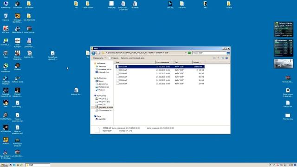Screen dimensions: 297x167
Task: Launch Sherlock Holmes game desktop shortcut
Action: pyautogui.click(x=18, y=92)
